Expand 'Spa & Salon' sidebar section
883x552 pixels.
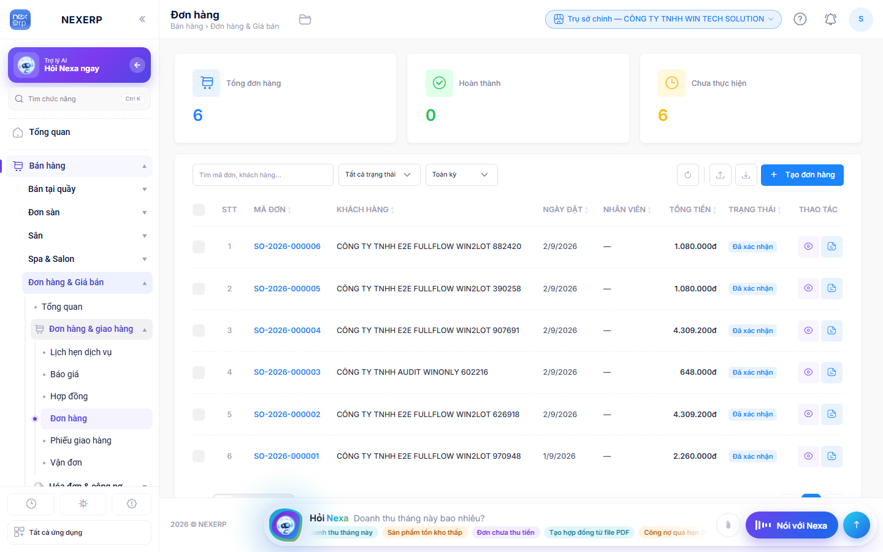point(87,259)
